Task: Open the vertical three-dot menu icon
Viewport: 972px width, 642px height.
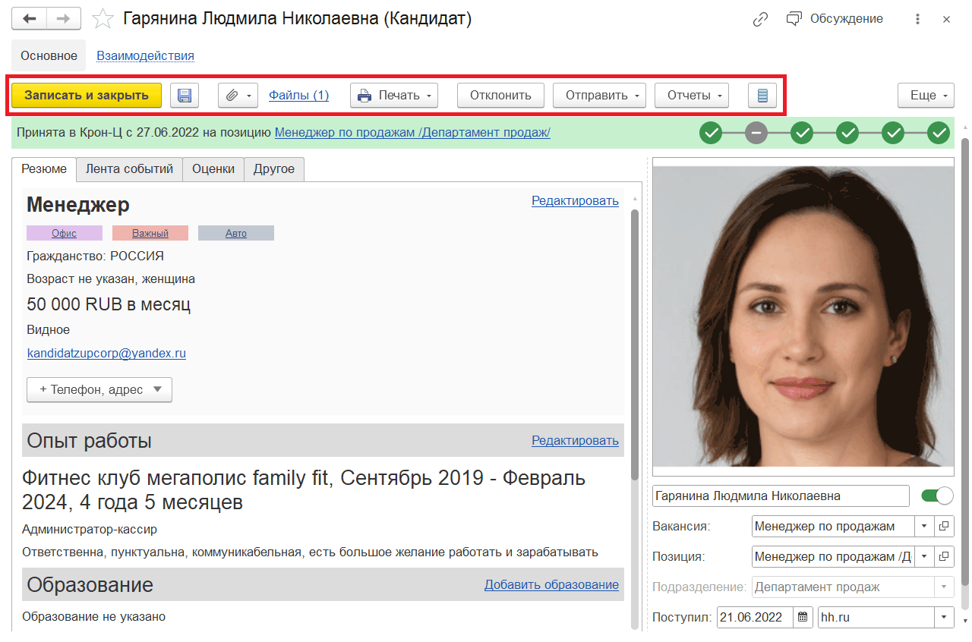Action: [x=917, y=20]
